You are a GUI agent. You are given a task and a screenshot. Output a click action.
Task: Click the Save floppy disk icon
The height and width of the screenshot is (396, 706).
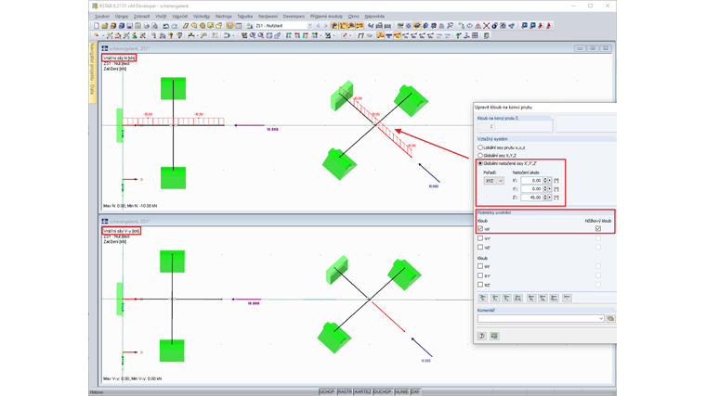[130, 26]
